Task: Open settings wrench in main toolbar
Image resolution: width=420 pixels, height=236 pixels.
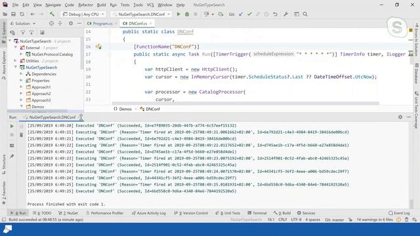Action: point(286,14)
